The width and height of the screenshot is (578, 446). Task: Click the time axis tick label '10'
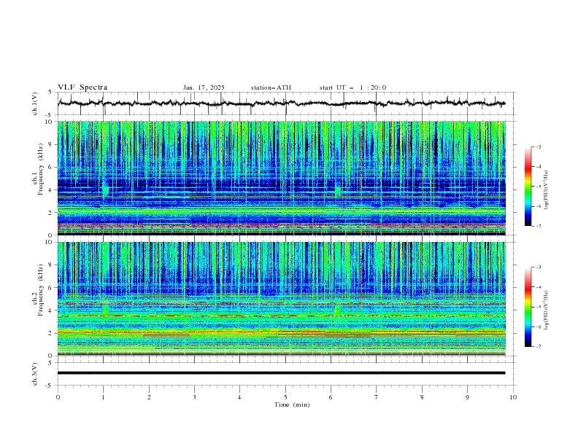click(513, 397)
